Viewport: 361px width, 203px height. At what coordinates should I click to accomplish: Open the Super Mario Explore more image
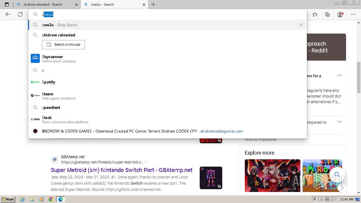(x=322, y=176)
